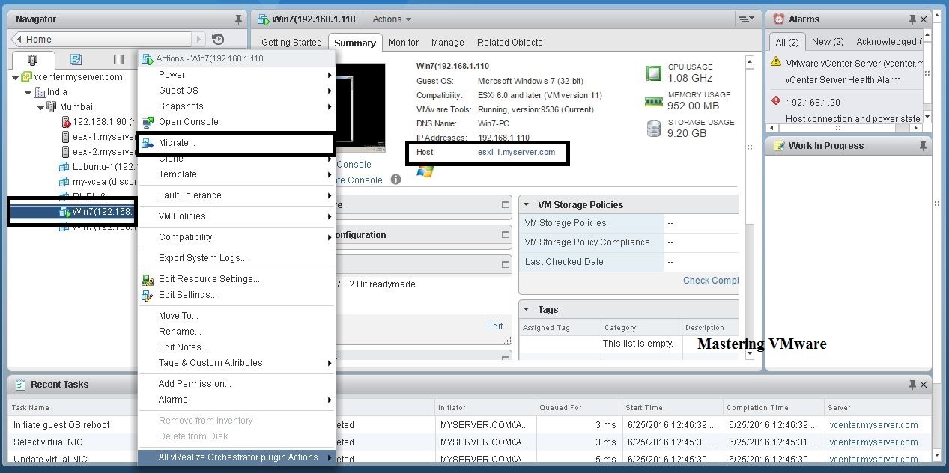The height and width of the screenshot is (473, 949).
Task: Show the Acknowledged alarms tab
Action: click(x=887, y=42)
